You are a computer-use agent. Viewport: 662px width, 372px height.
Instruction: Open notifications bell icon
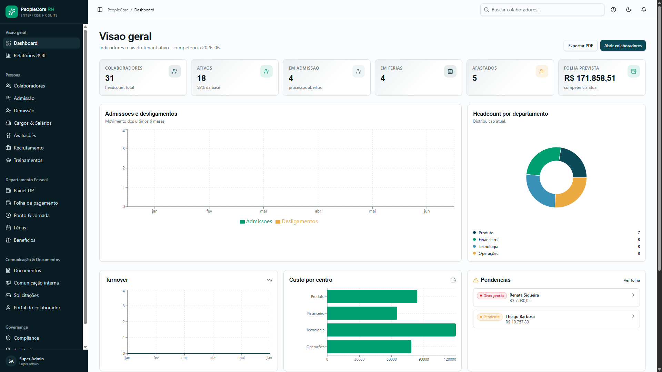coord(644,10)
